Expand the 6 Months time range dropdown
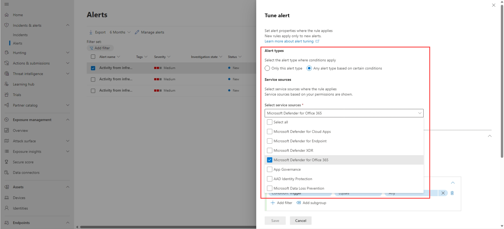This screenshot has height=229, width=504. [x=120, y=32]
